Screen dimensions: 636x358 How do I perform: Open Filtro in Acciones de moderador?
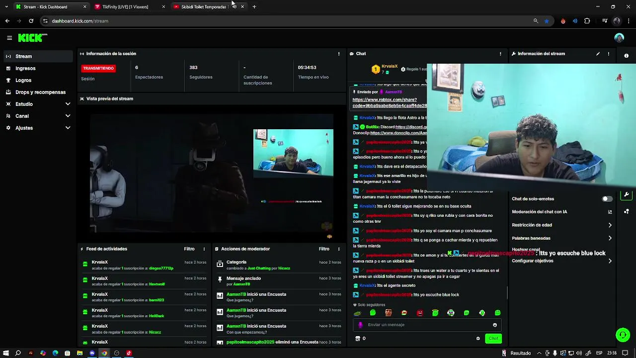324,249
